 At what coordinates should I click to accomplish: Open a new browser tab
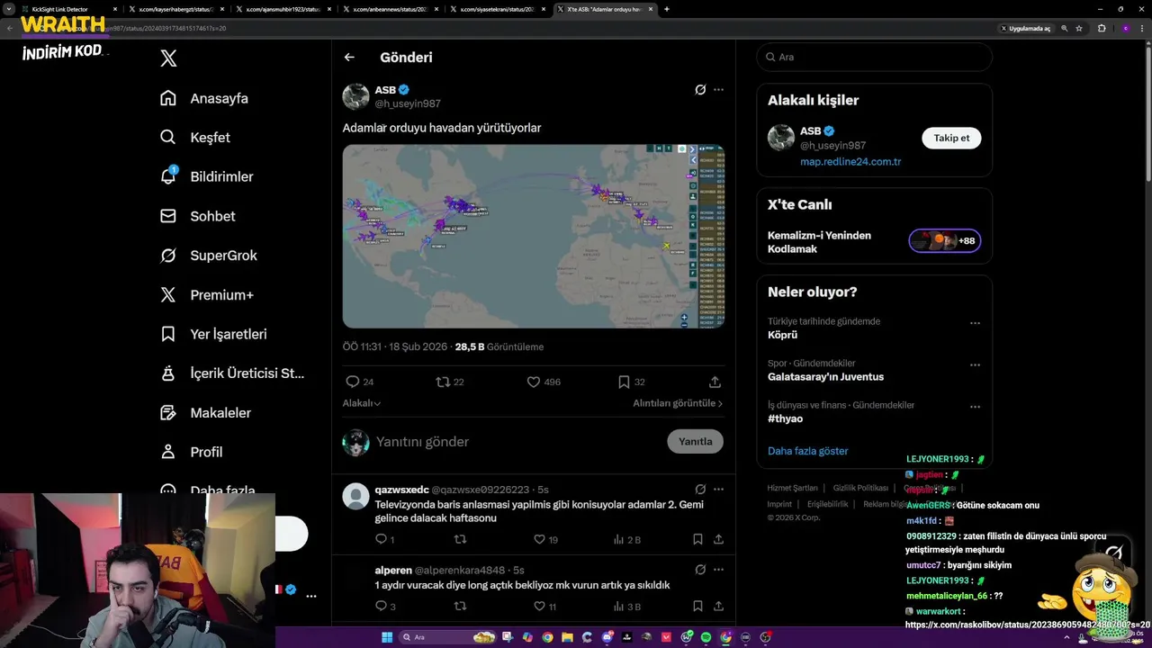(666, 9)
